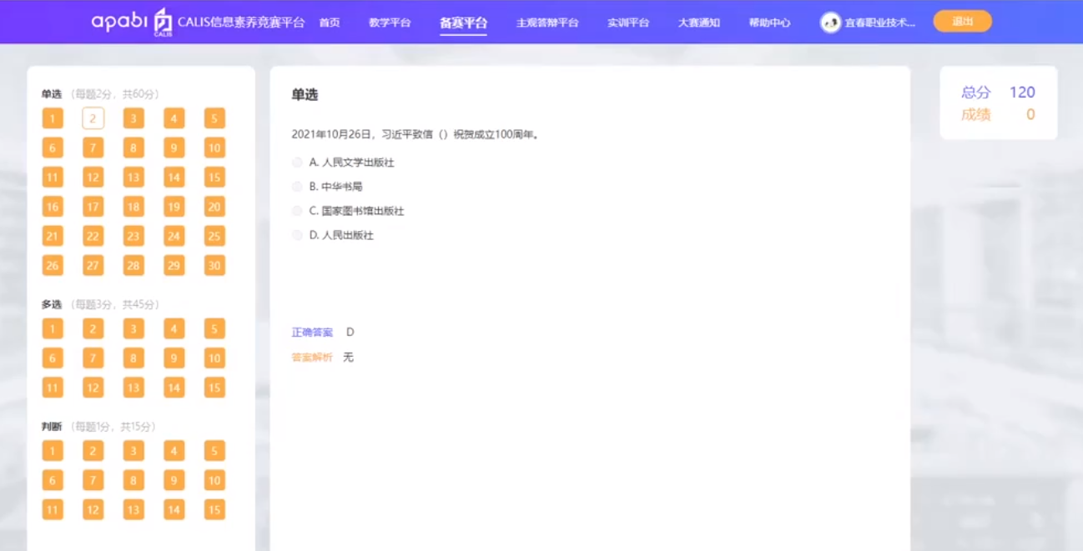The image size is (1083, 551).
Task: Open single-choice question 28
Action: (x=133, y=266)
